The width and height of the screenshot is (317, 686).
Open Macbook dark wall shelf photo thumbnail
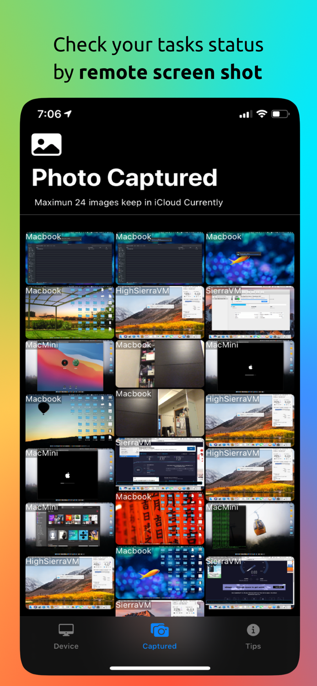tap(160, 364)
